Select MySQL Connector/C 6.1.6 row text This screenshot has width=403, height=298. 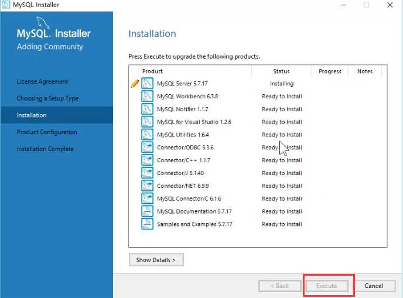[x=189, y=198]
